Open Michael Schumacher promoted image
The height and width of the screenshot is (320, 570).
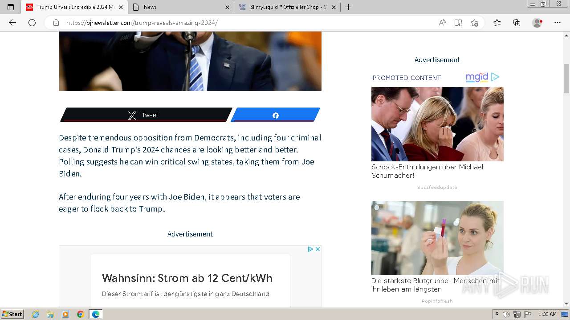(437, 124)
